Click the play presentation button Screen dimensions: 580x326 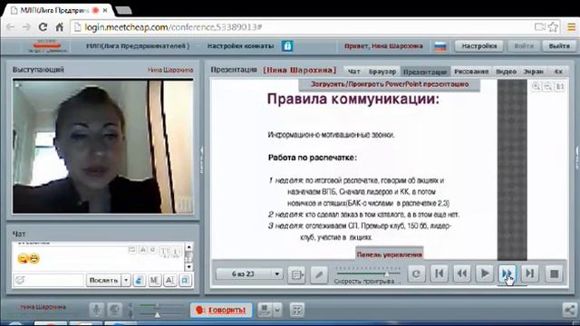pyautogui.click(x=485, y=273)
